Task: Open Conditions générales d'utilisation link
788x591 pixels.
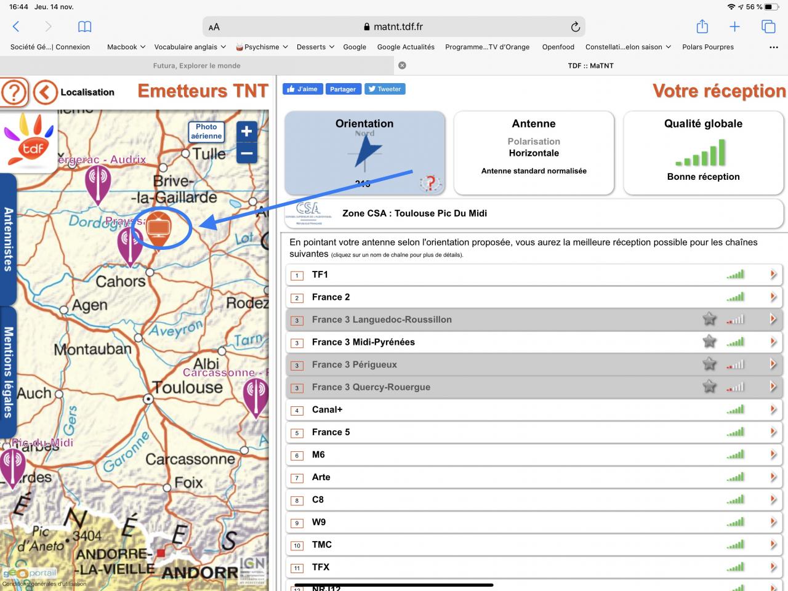Action: point(44,584)
